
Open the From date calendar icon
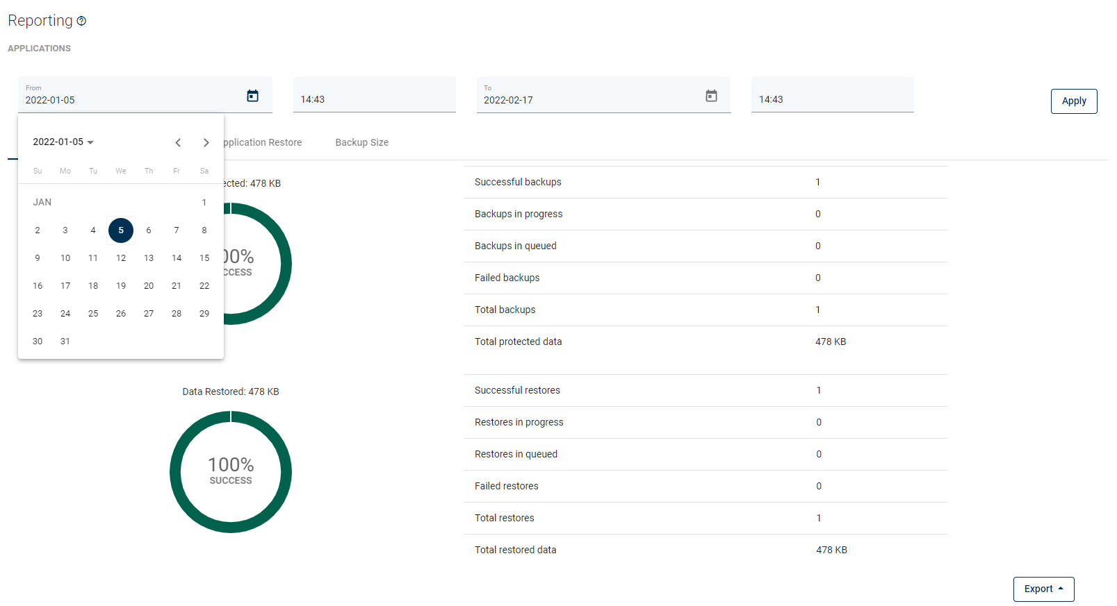tap(253, 96)
